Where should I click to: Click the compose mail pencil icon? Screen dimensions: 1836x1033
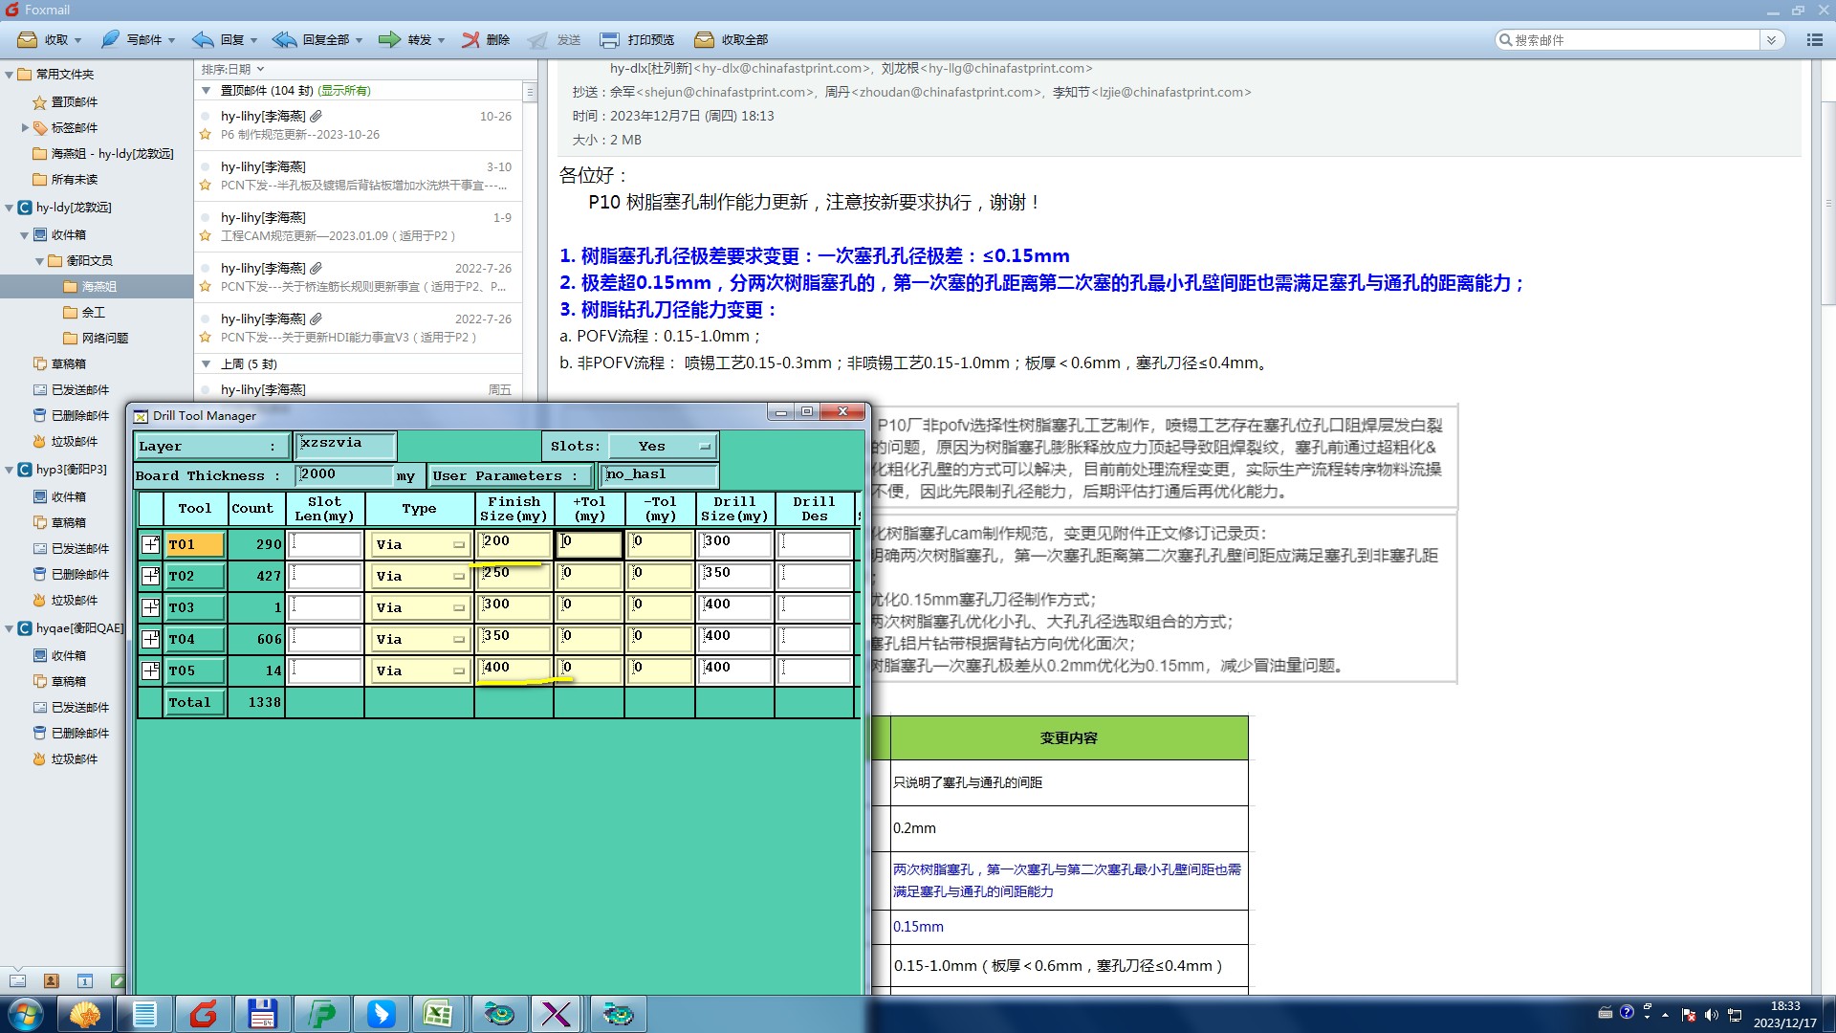(111, 39)
